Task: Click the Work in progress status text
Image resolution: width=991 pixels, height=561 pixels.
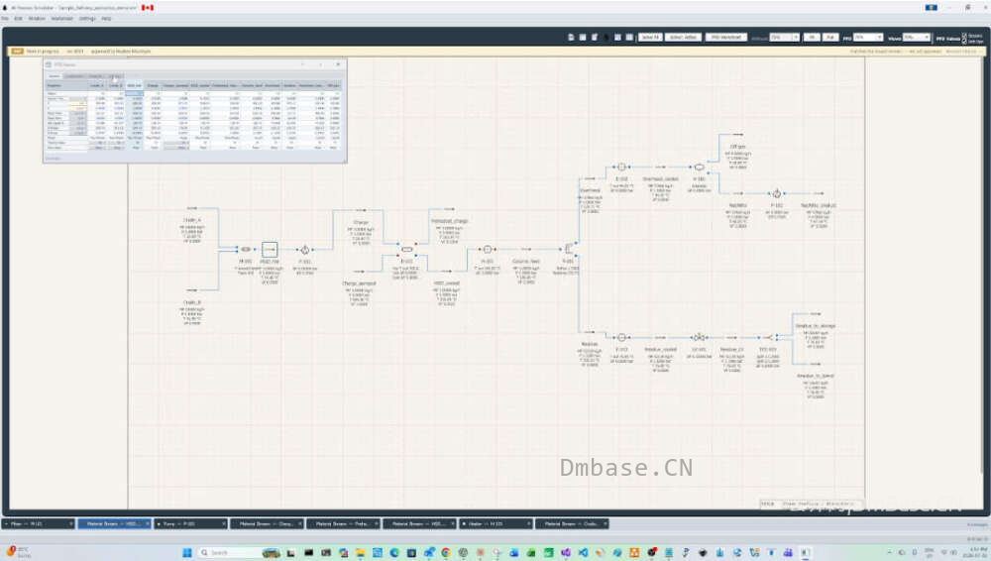Action: point(43,52)
